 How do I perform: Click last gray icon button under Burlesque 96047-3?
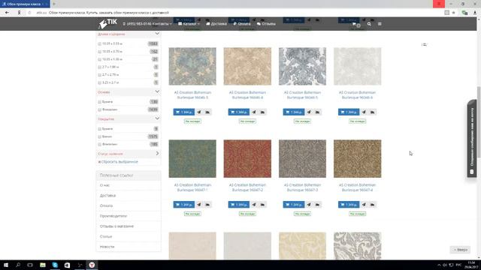coord(317,205)
